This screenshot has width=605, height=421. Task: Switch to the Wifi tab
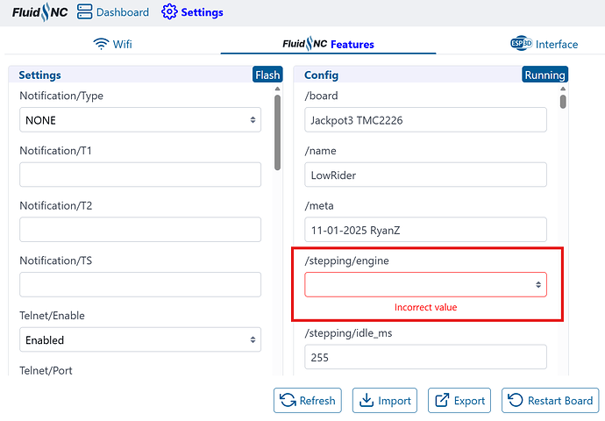pos(112,44)
